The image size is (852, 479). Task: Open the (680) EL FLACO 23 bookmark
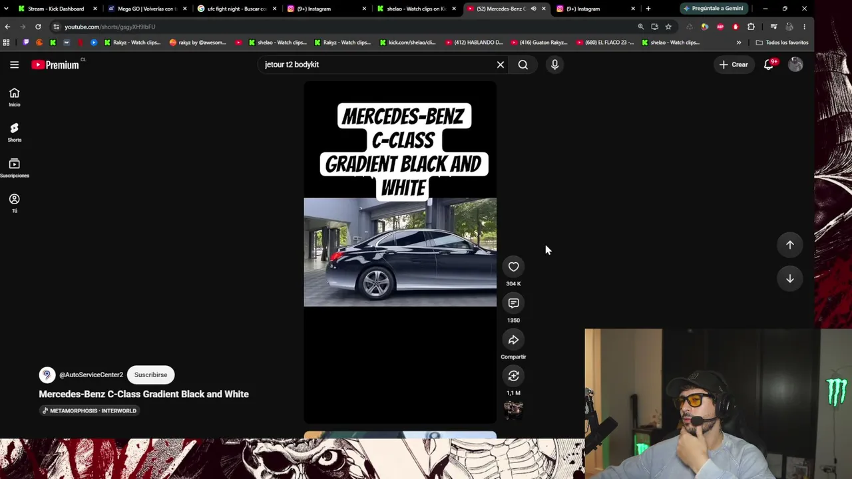[605, 43]
